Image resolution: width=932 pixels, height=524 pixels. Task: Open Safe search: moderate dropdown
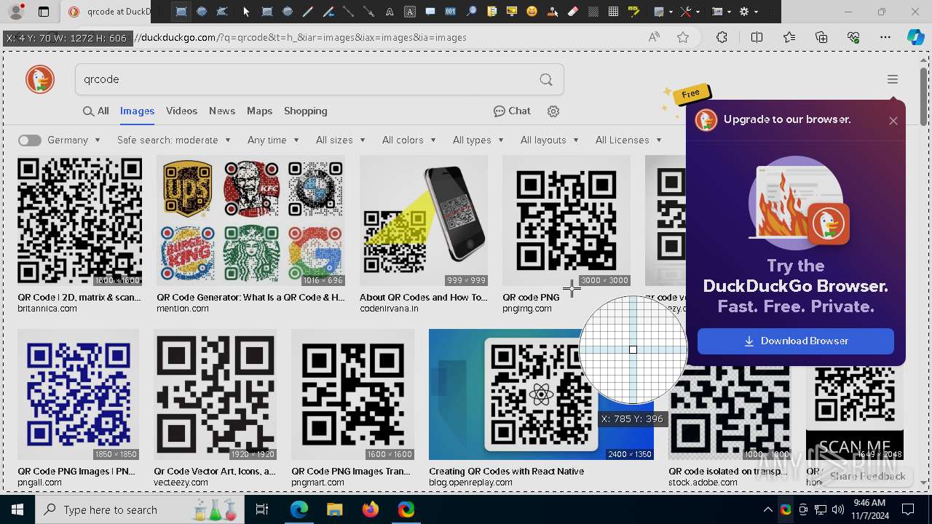click(173, 140)
